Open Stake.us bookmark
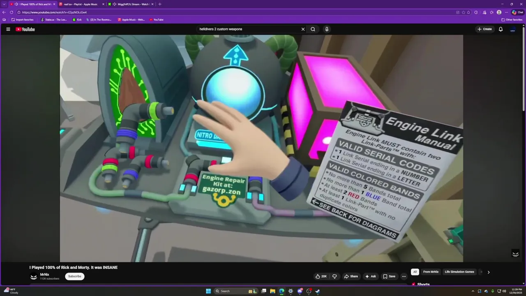 (x=54, y=20)
